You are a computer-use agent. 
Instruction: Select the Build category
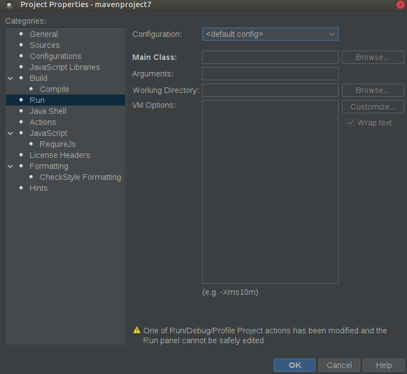click(39, 78)
